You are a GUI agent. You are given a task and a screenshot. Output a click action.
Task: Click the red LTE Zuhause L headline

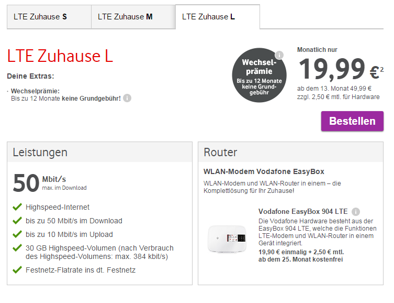pos(60,56)
